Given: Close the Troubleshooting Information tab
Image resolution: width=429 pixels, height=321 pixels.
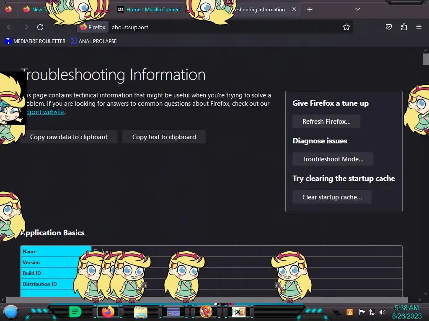Looking at the screenshot, I should tap(294, 9).
